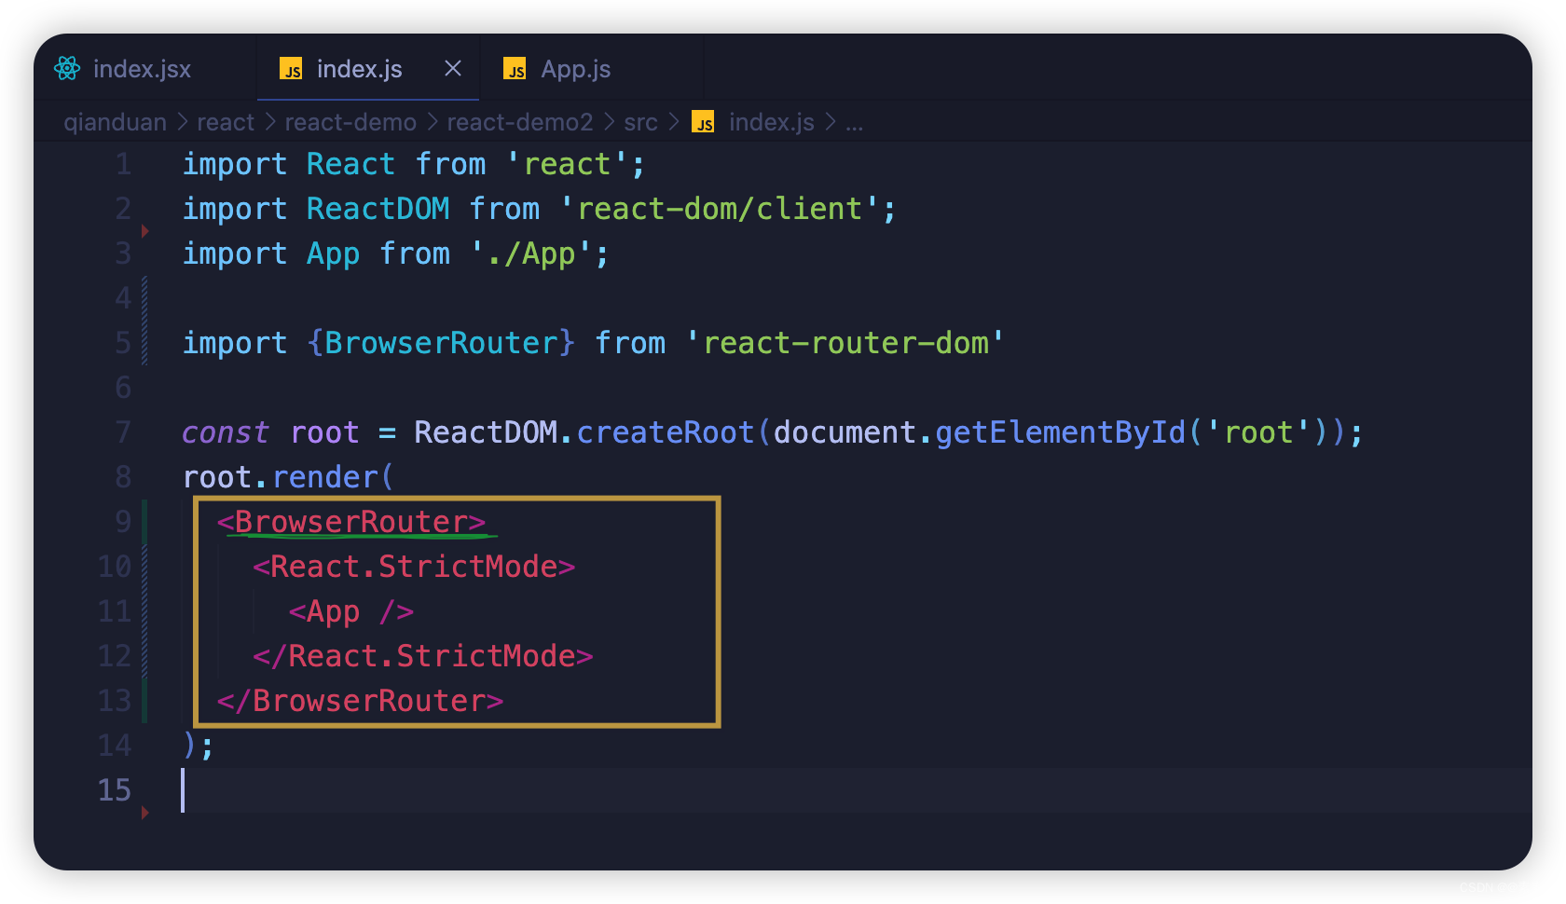Click the React icon on index.jsx tab

pos(67,68)
